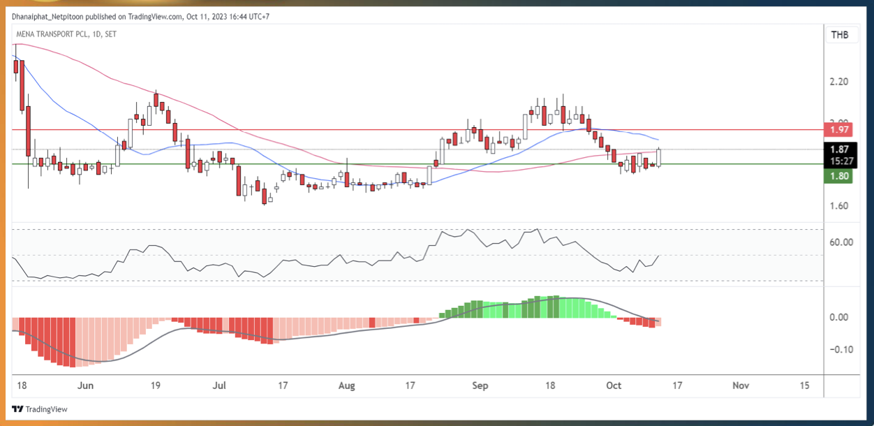This screenshot has width=874, height=426.
Task: Select the red 1.97 price label
Action: pyautogui.click(x=840, y=129)
